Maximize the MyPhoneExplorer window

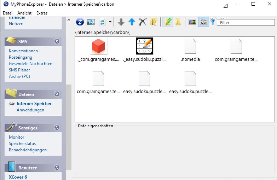click(253, 4)
